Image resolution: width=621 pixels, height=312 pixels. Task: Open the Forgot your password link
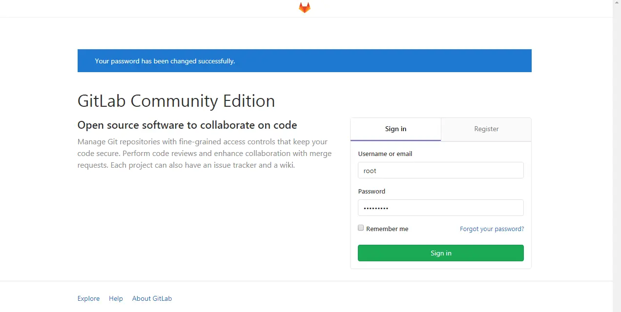[492, 229]
